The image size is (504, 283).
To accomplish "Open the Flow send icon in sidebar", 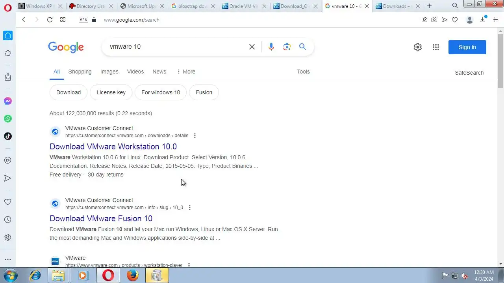I will pyautogui.click(x=8, y=178).
